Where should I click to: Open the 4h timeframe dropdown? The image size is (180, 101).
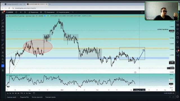(x=21, y=12)
